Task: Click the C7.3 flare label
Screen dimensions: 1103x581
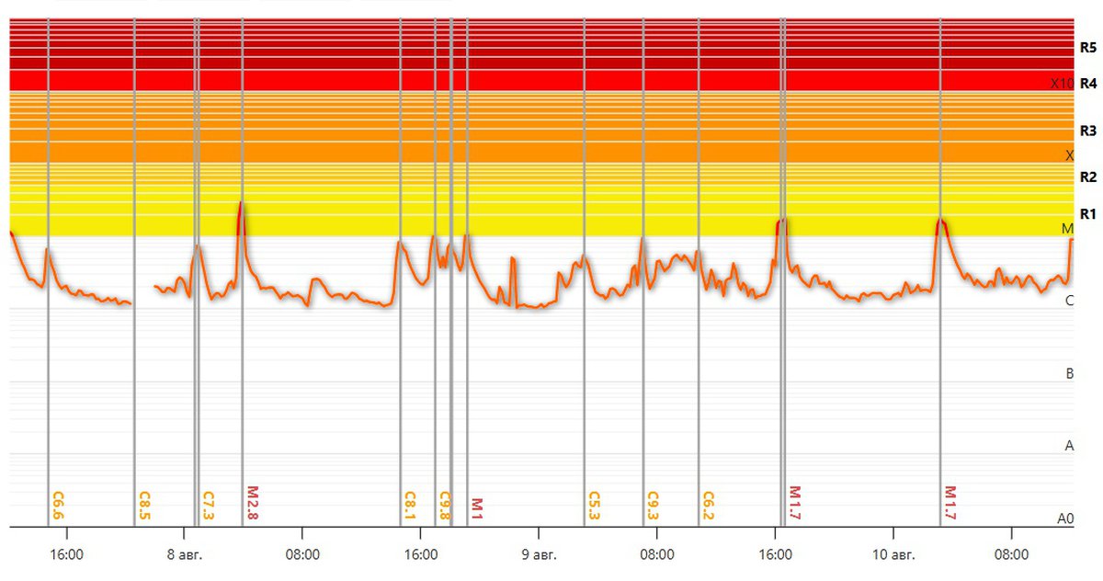Action: pyautogui.click(x=208, y=505)
